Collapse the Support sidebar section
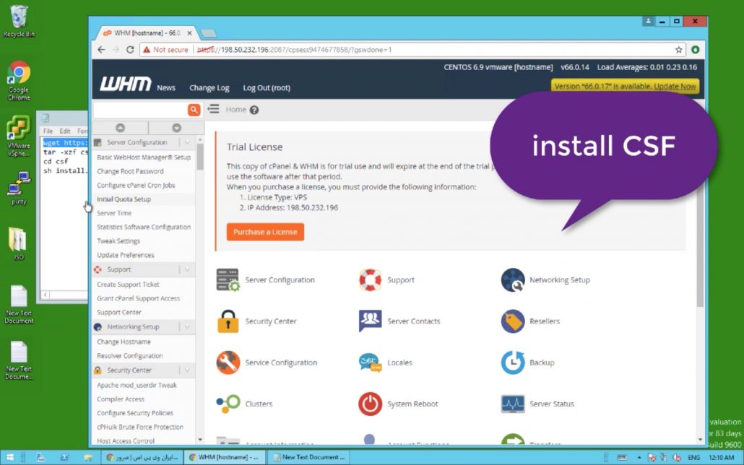This screenshot has width=744, height=465. 187,270
